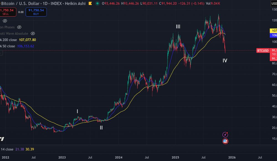
Task: Click the 130 level on price axis
Action: point(274,9)
